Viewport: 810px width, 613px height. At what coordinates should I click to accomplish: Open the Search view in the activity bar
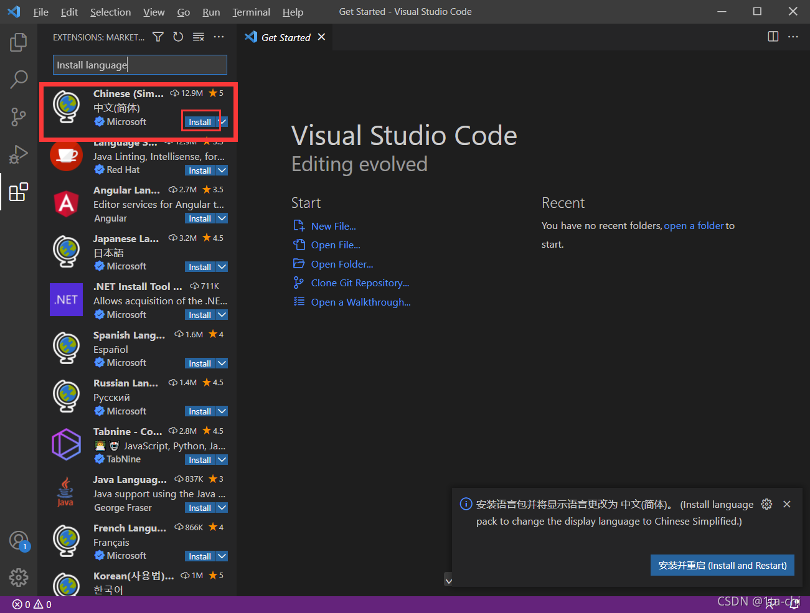point(19,79)
